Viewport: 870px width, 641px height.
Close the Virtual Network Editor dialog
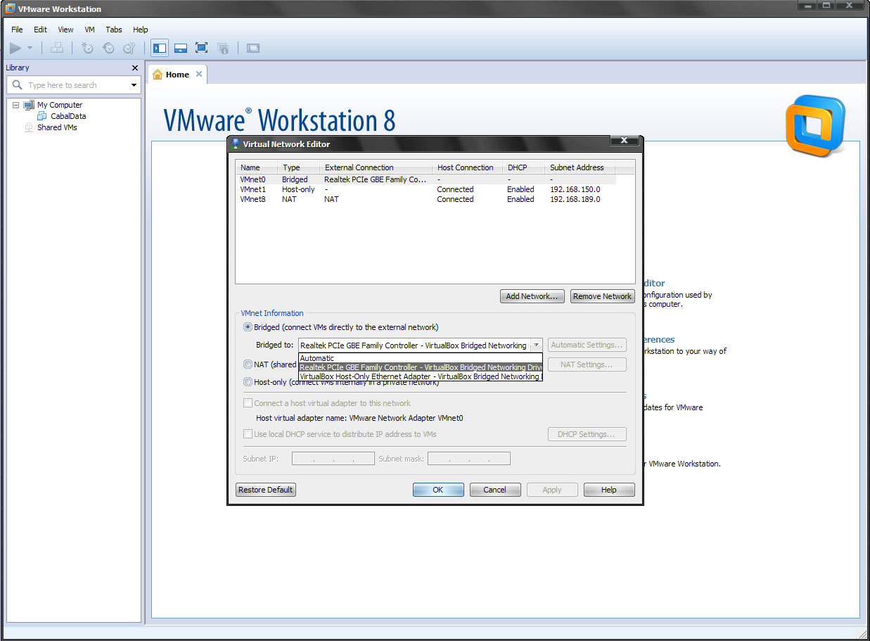tap(624, 141)
